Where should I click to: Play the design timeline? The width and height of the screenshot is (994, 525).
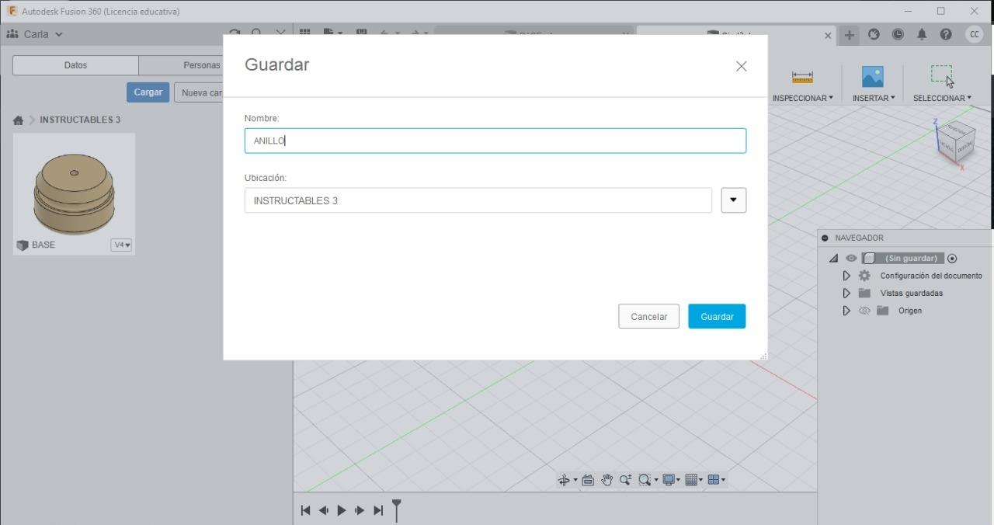point(342,510)
